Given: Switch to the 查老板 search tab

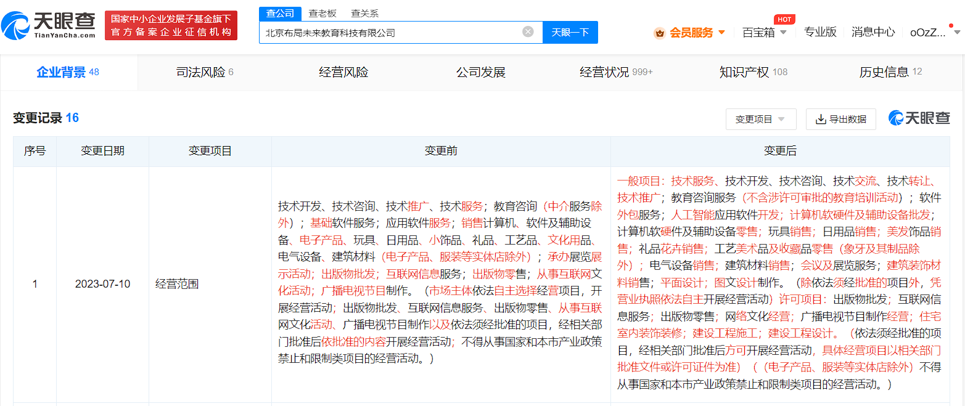Looking at the screenshot, I should click(x=322, y=13).
